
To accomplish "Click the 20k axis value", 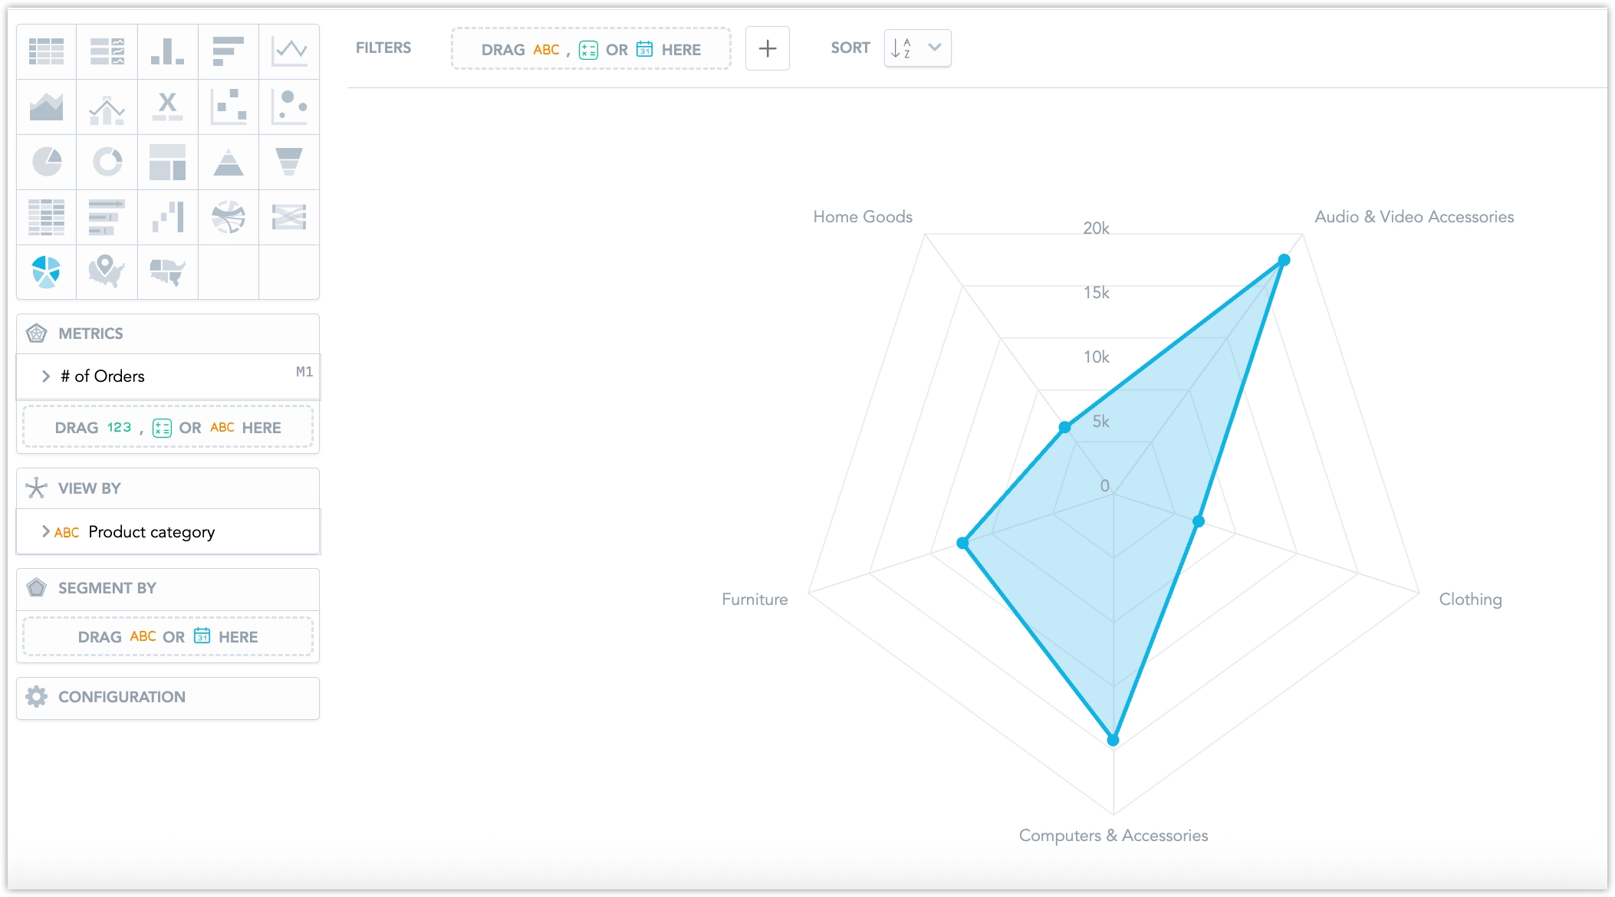I will tap(1096, 228).
